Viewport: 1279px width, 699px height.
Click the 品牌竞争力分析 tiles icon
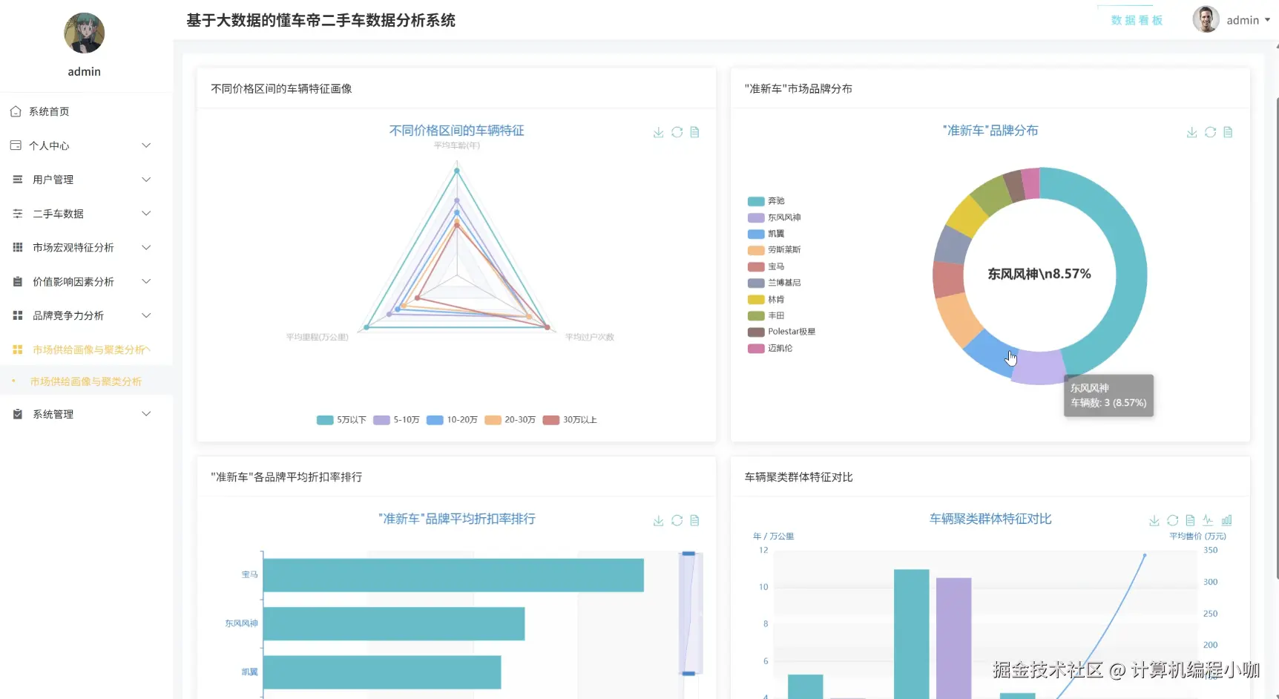[x=18, y=315]
